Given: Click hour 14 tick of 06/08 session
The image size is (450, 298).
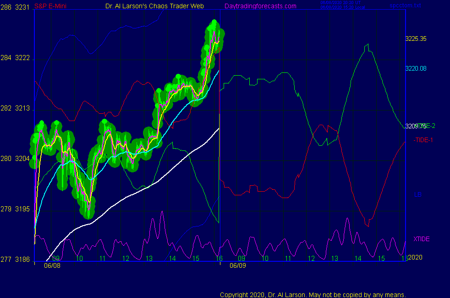Looking at the screenshot, I should click(x=172, y=259).
